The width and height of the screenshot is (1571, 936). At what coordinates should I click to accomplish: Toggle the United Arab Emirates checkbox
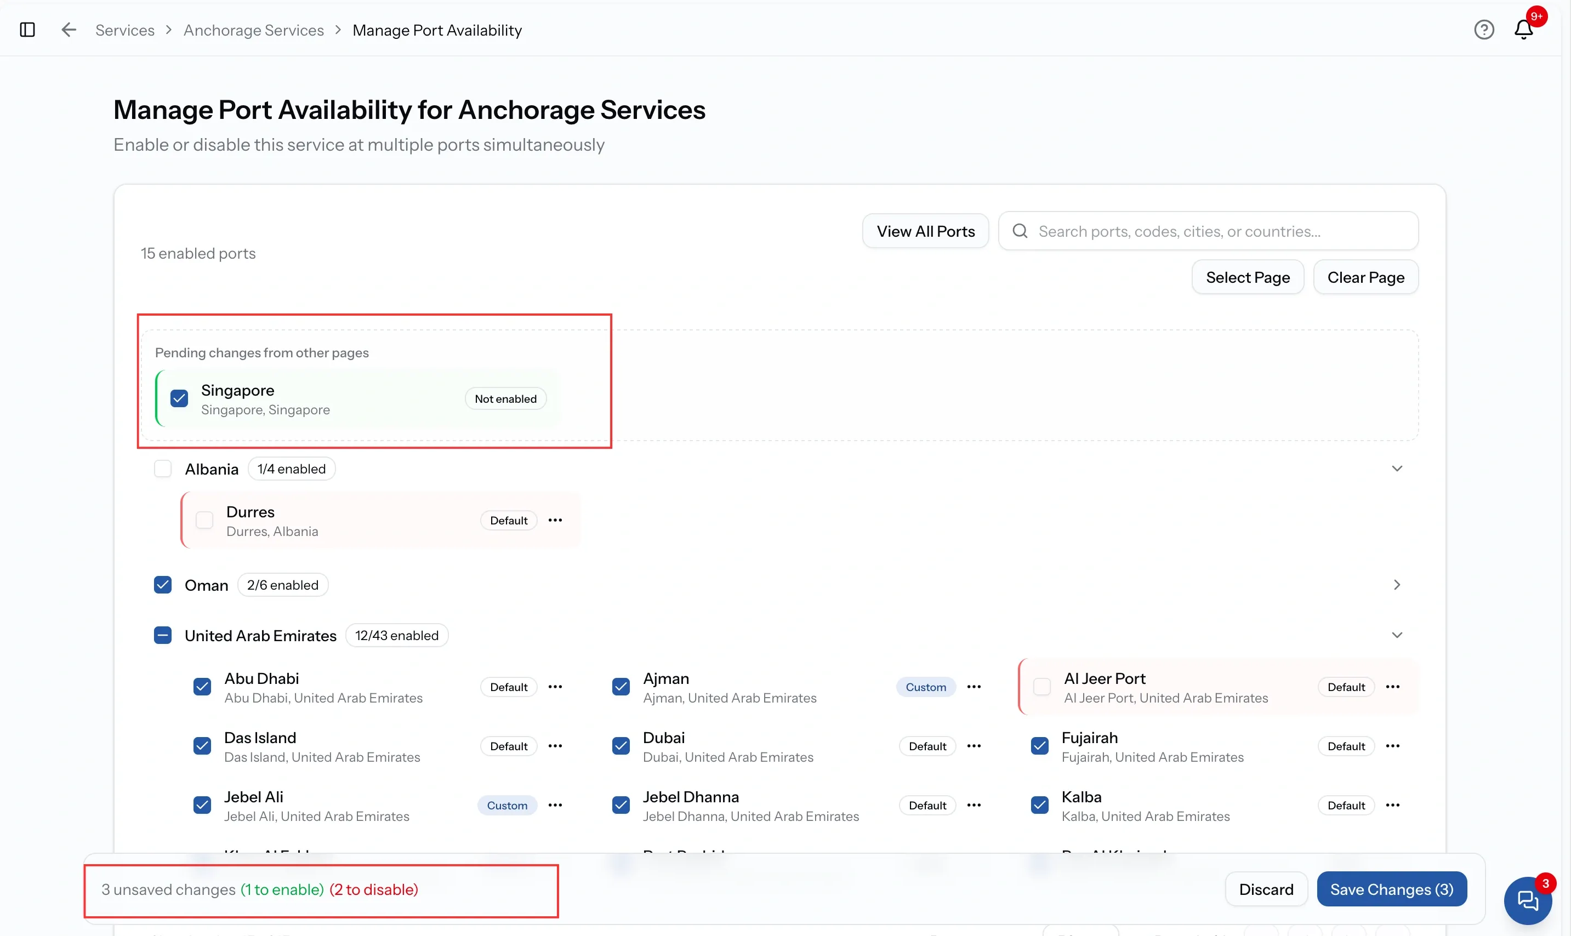coord(163,635)
